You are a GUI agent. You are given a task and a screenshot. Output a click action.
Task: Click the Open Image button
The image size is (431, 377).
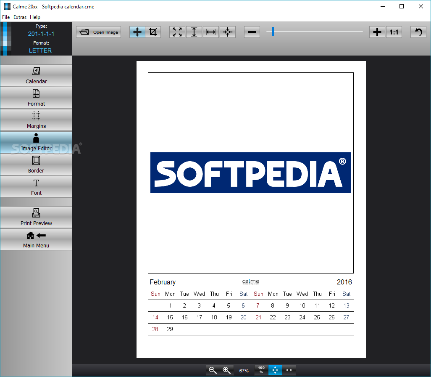point(98,32)
